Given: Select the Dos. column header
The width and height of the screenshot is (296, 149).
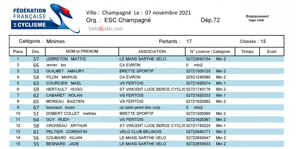Looking at the screenshot, I should 36,52.
